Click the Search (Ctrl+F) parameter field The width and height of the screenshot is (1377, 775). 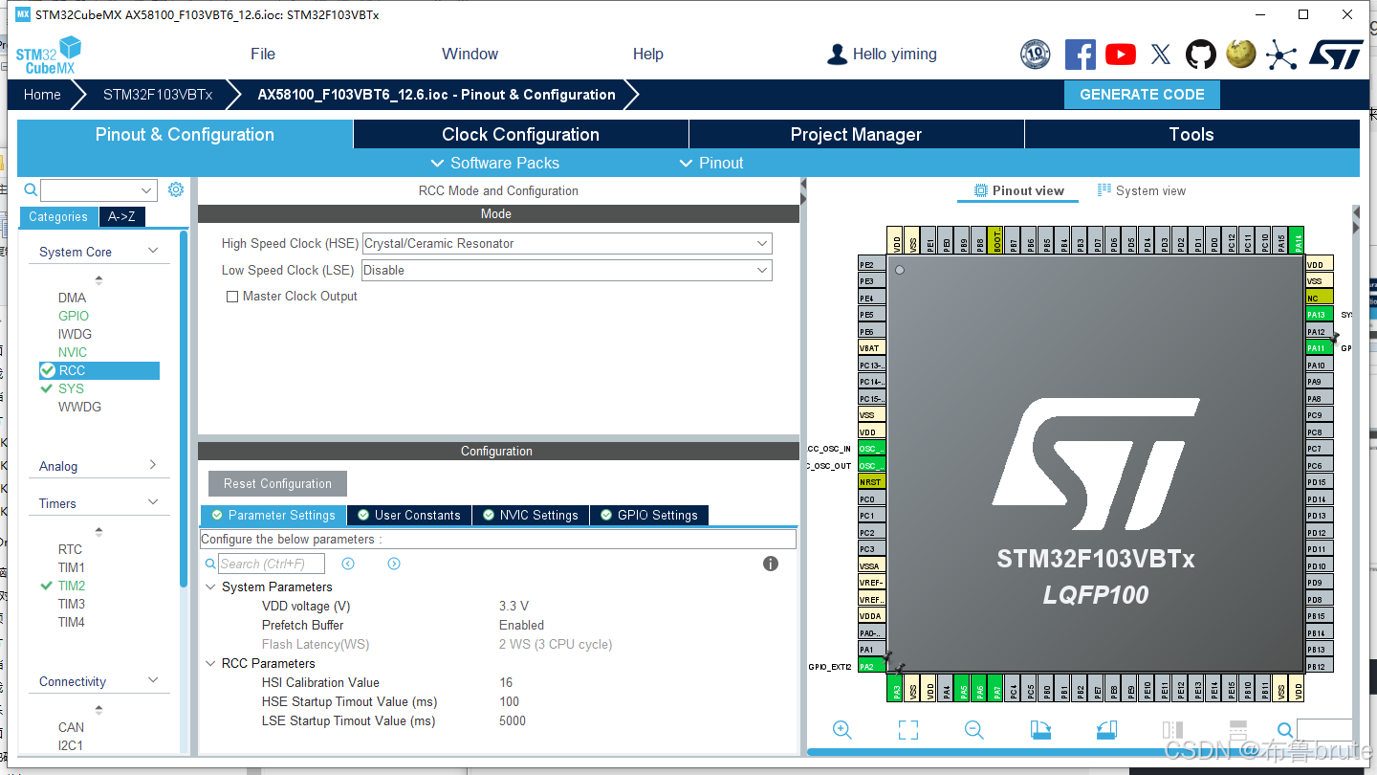(x=272, y=564)
